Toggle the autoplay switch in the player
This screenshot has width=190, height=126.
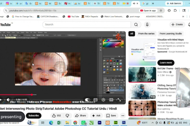click(87, 100)
